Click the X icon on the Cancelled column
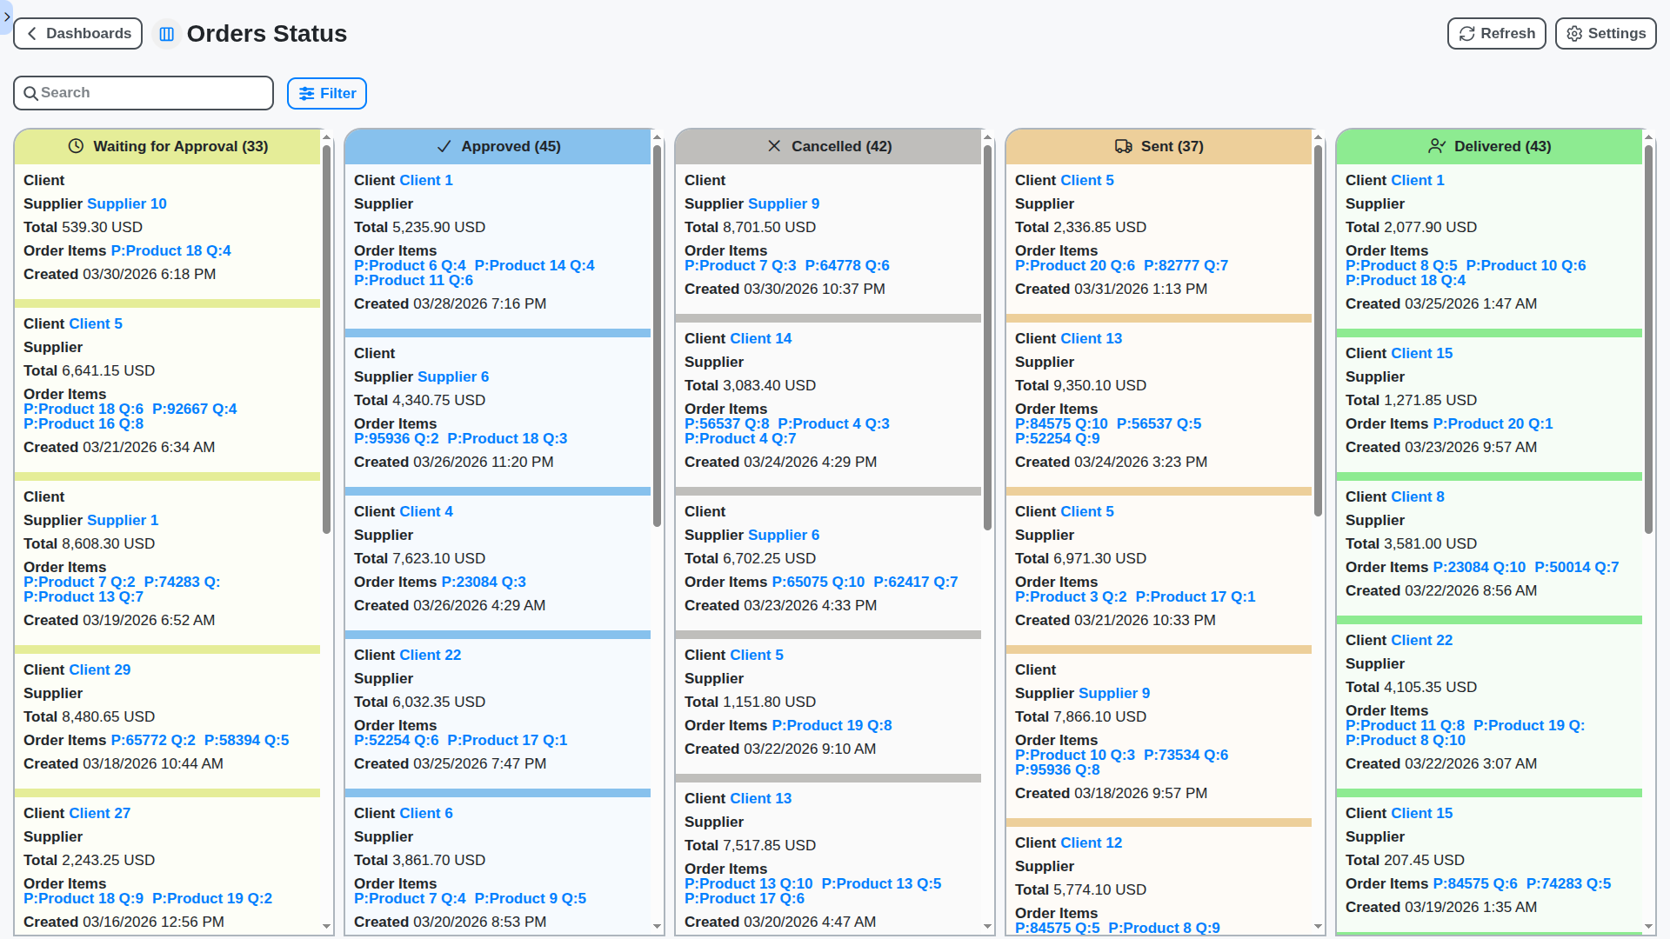This screenshot has height=939, width=1670. (x=774, y=146)
